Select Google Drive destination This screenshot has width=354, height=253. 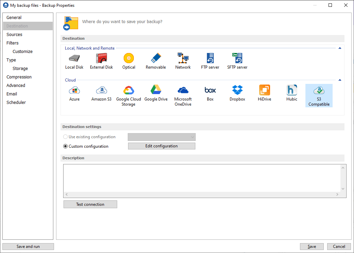tap(156, 93)
